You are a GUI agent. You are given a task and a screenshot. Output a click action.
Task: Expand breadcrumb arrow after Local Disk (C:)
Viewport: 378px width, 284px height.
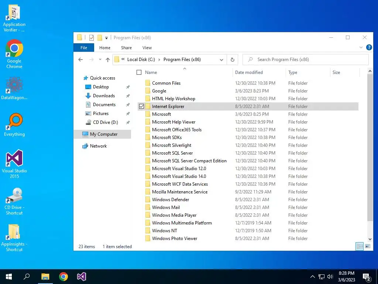coord(159,60)
